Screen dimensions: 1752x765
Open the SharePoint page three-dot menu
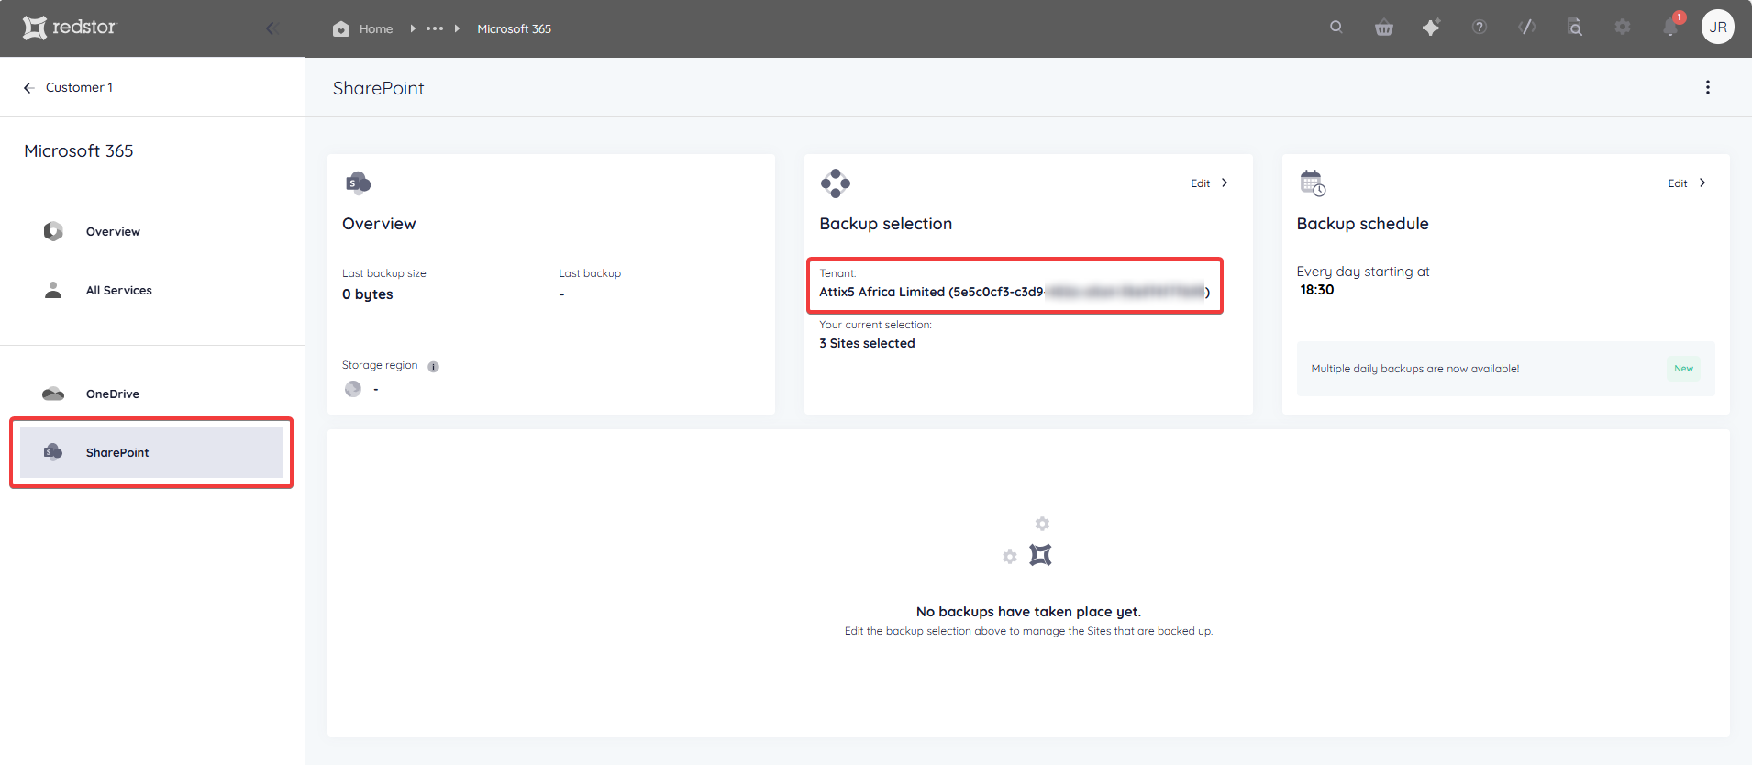[1708, 87]
